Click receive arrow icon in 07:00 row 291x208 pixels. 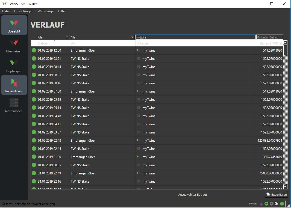(x=138, y=91)
